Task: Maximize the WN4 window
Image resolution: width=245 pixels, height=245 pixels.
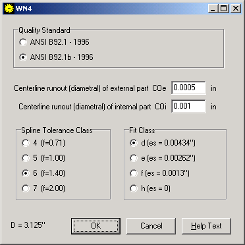Action: click(223, 9)
